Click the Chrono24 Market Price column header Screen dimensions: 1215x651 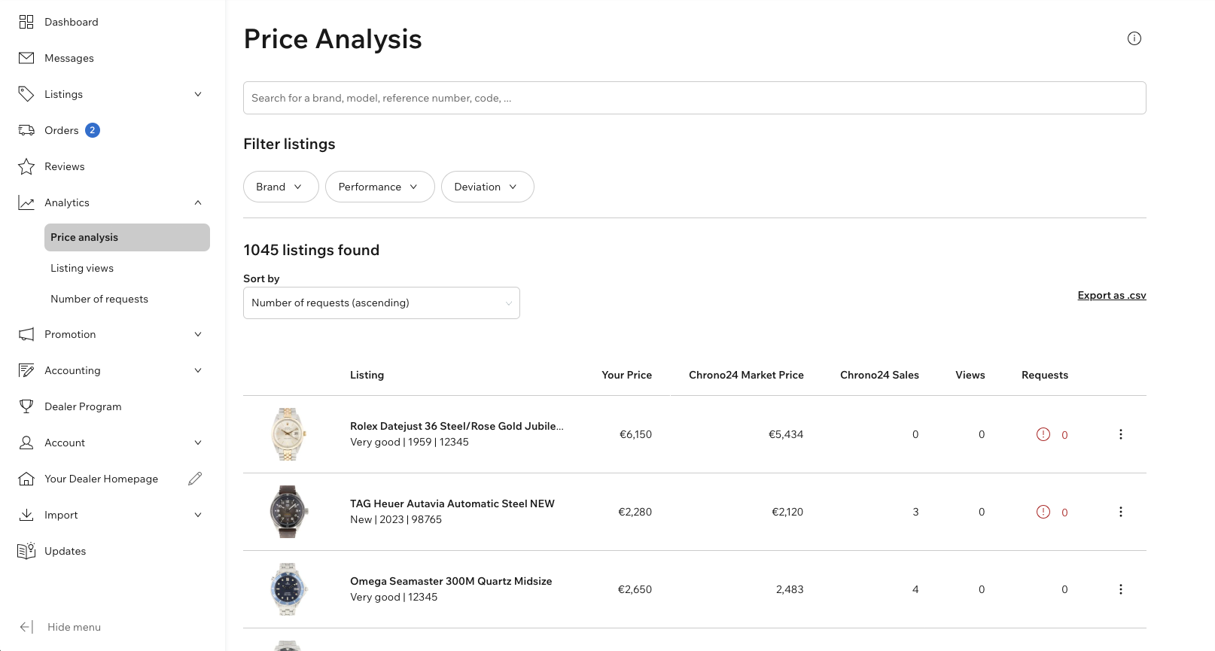[746, 375]
